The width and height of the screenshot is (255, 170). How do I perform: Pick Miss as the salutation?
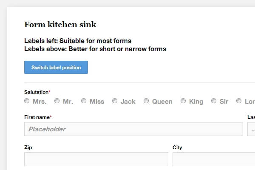[84, 101]
